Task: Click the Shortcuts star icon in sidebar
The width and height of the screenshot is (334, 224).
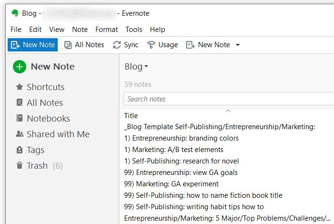Action: 20,87
